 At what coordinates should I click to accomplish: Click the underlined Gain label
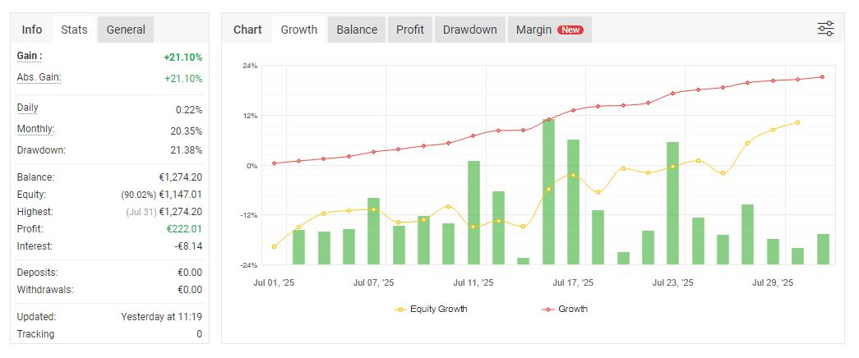coord(30,56)
